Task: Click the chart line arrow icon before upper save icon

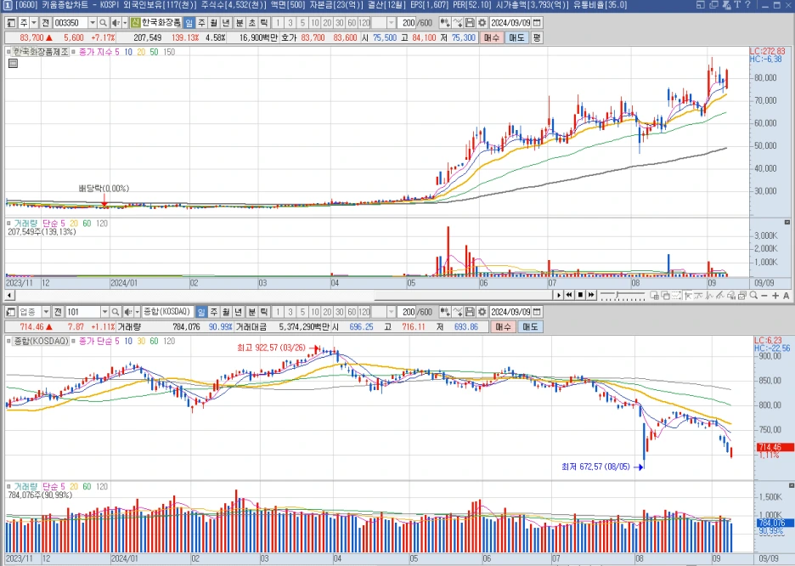Action: click(457, 23)
